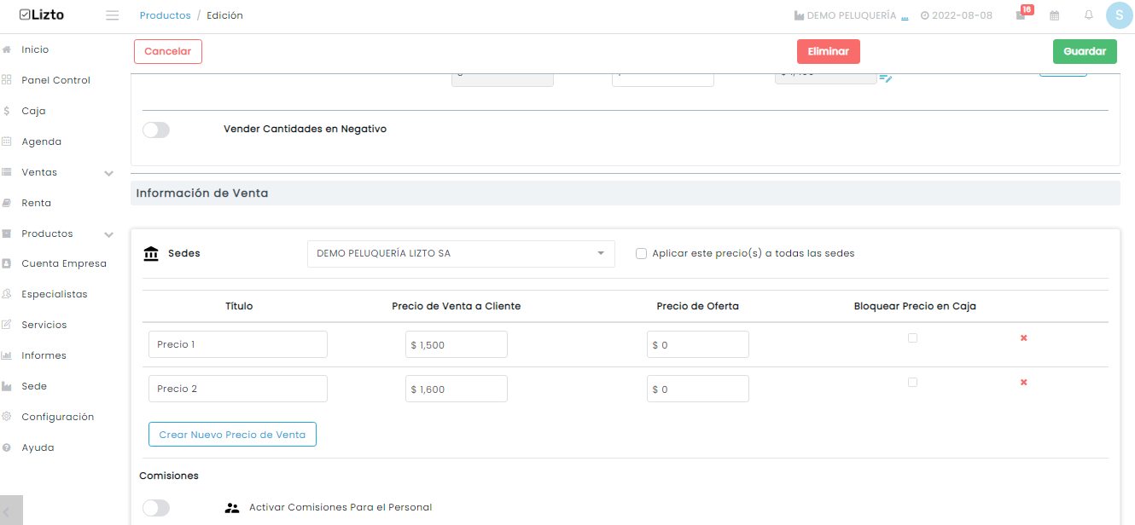
Task: Remove Precio 2 using red X icon
Action: tap(1023, 383)
